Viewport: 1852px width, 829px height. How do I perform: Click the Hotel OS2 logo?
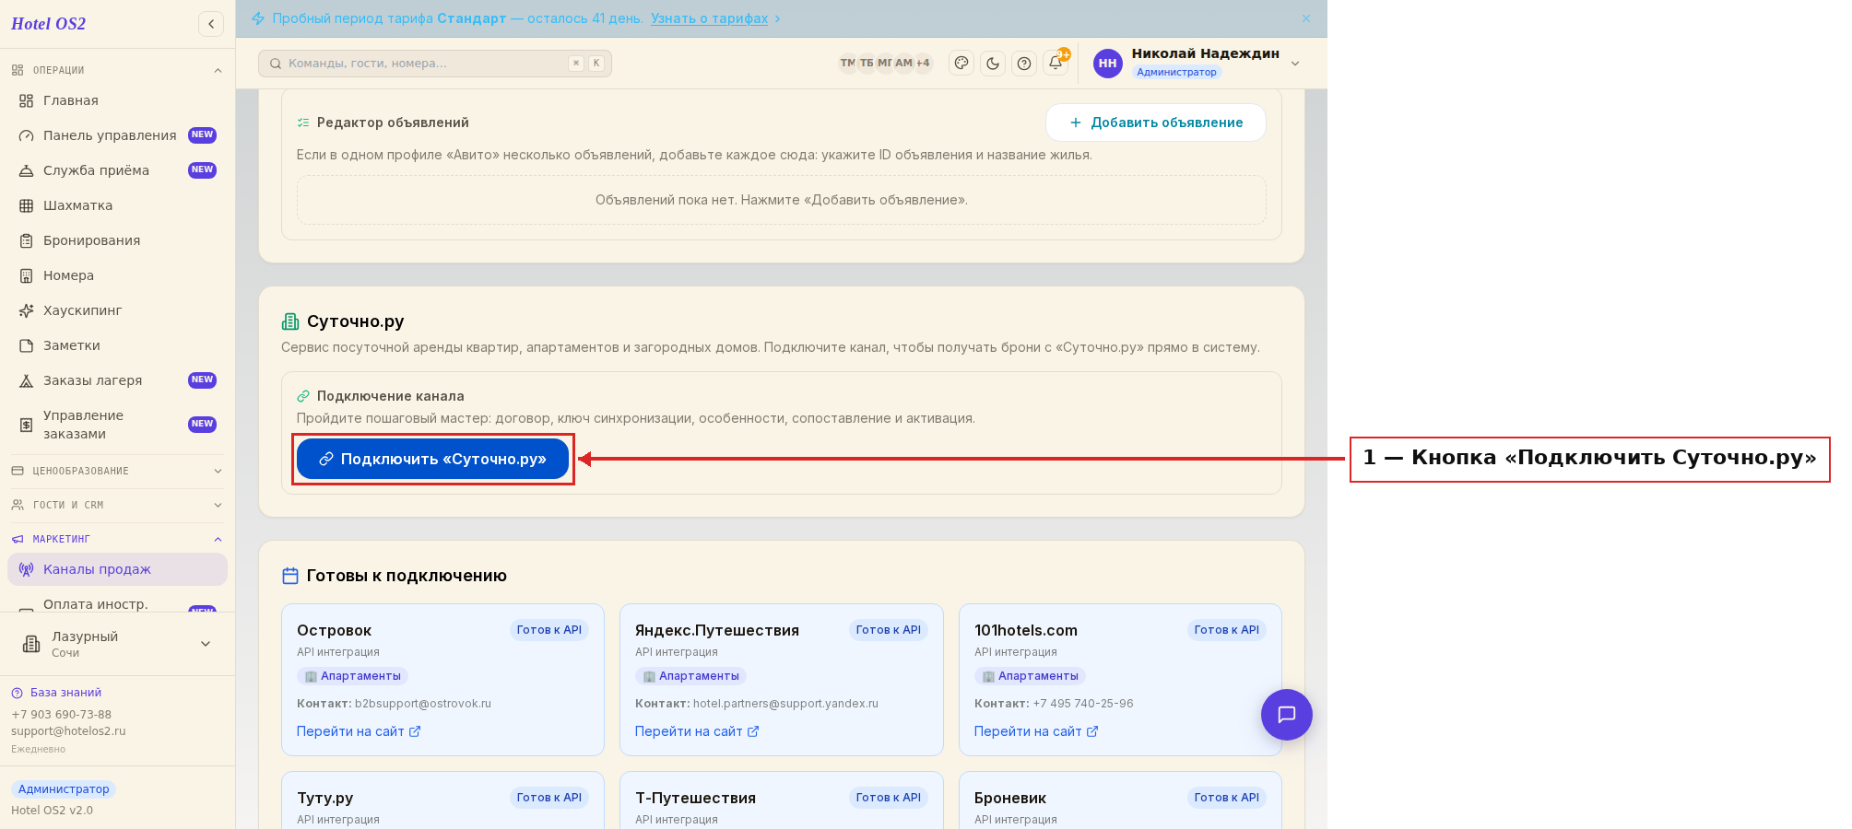[48, 24]
